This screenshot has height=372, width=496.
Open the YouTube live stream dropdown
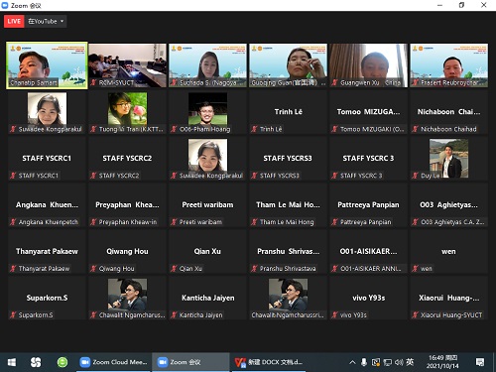point(46,22)
